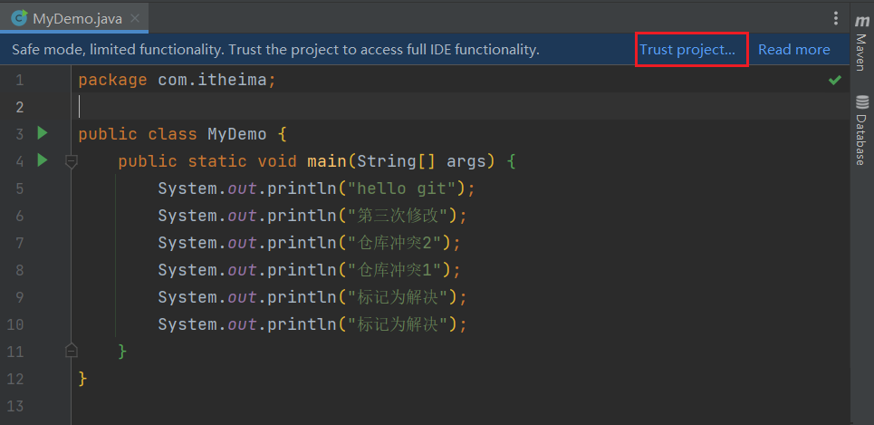Open the editor tab options menu
This screenshot has height=425, width=874.
pyautogui.click(x=836, y=18)
